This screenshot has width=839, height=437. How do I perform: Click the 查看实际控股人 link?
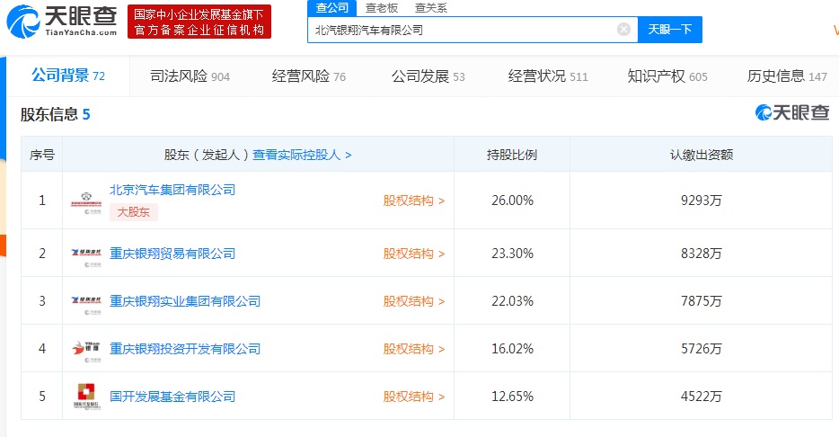pos(302,155)
